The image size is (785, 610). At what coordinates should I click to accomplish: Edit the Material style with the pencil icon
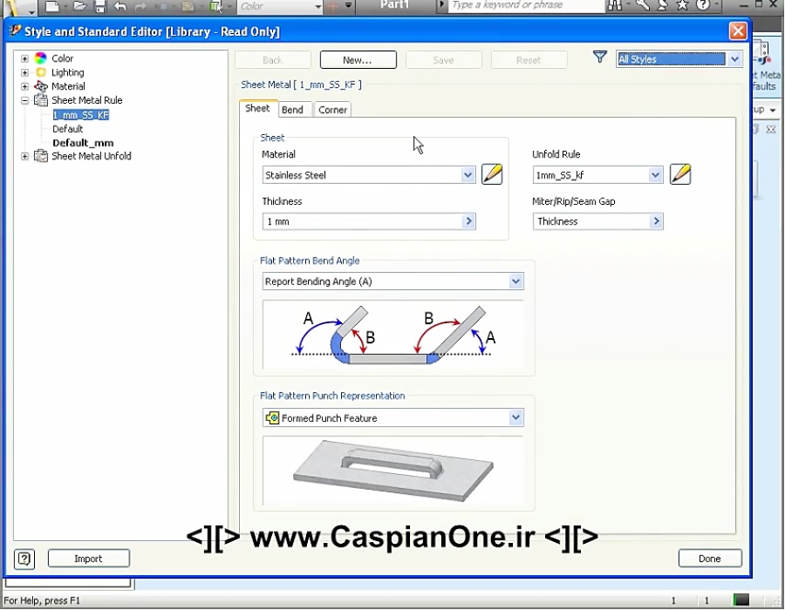tap(492, 174)
